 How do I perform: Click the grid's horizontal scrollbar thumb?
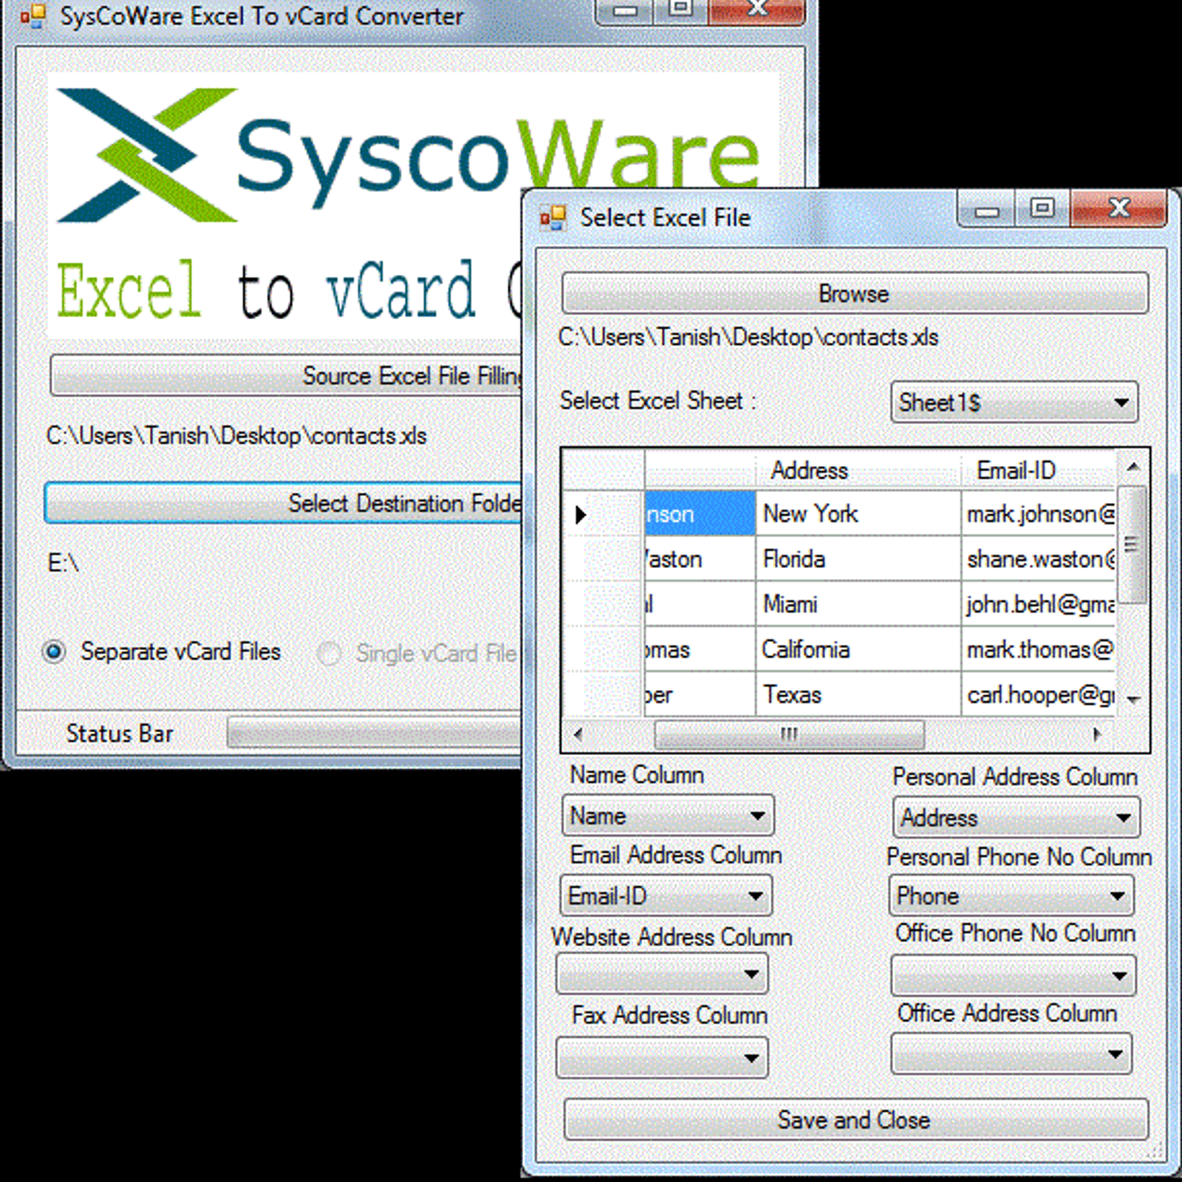789,734
